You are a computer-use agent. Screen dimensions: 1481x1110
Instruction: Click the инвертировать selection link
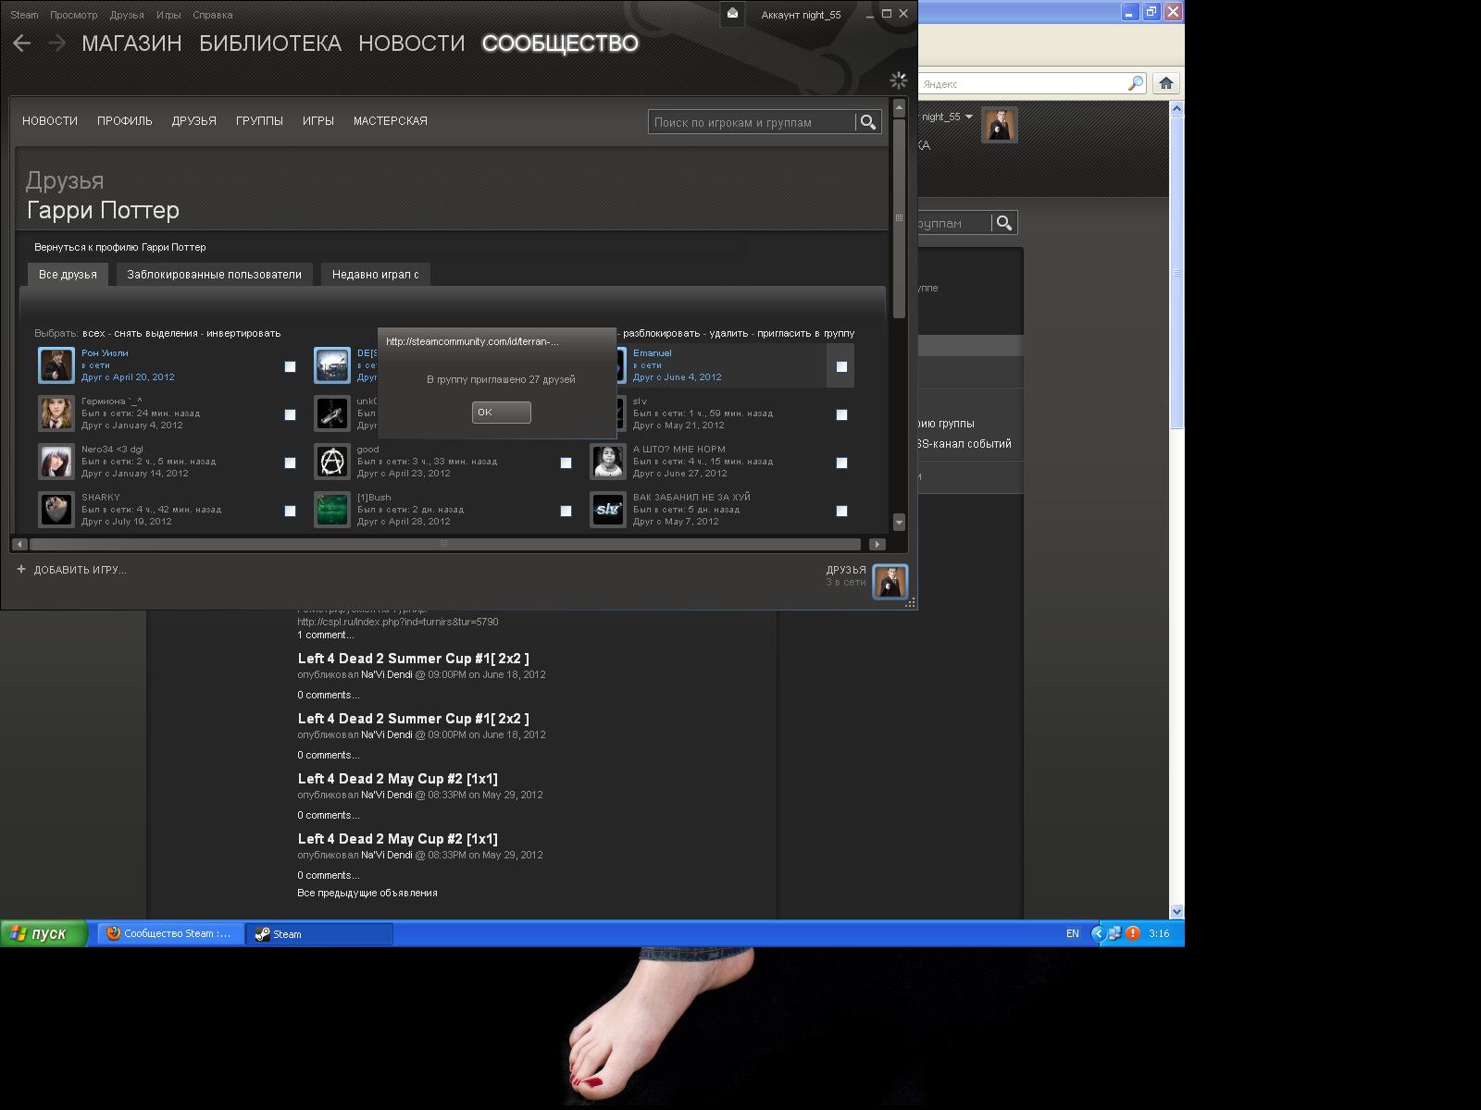[x=243, y=333]
